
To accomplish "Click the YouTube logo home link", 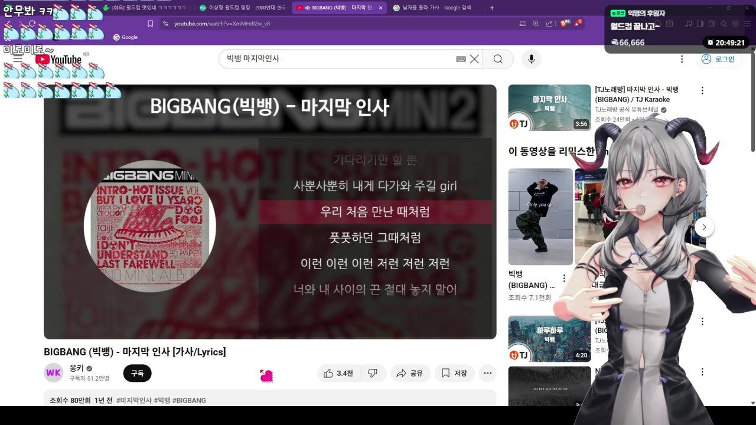I will coord(58,59).
